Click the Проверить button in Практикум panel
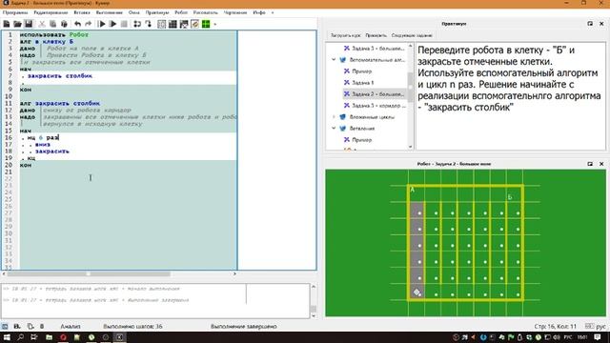 pos(376,35)
